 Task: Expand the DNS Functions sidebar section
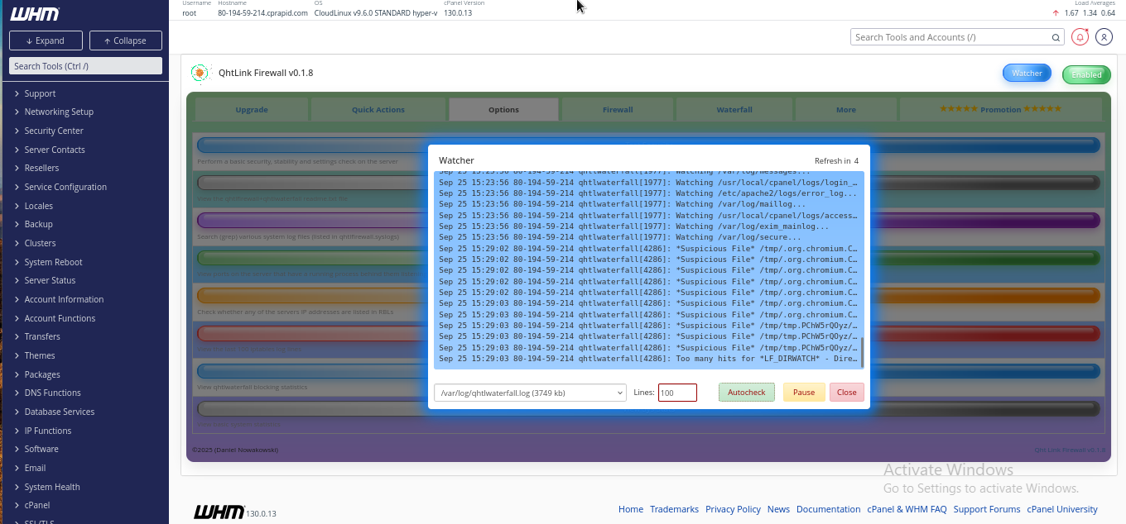pos(52,393)
